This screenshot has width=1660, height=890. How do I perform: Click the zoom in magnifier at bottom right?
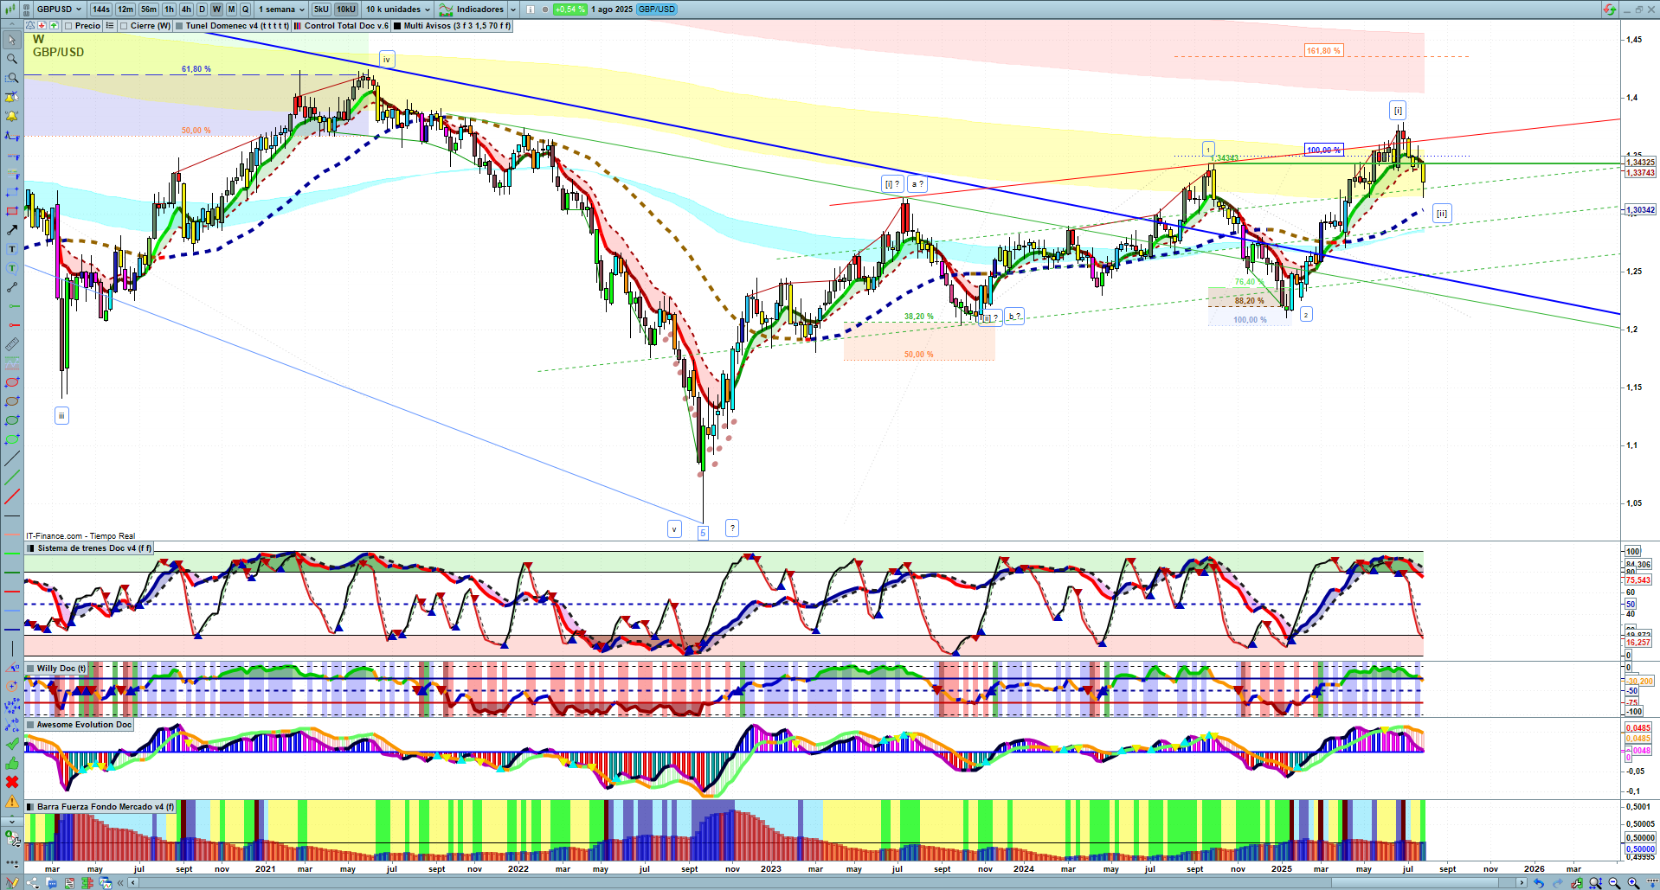coord(1633,883)
